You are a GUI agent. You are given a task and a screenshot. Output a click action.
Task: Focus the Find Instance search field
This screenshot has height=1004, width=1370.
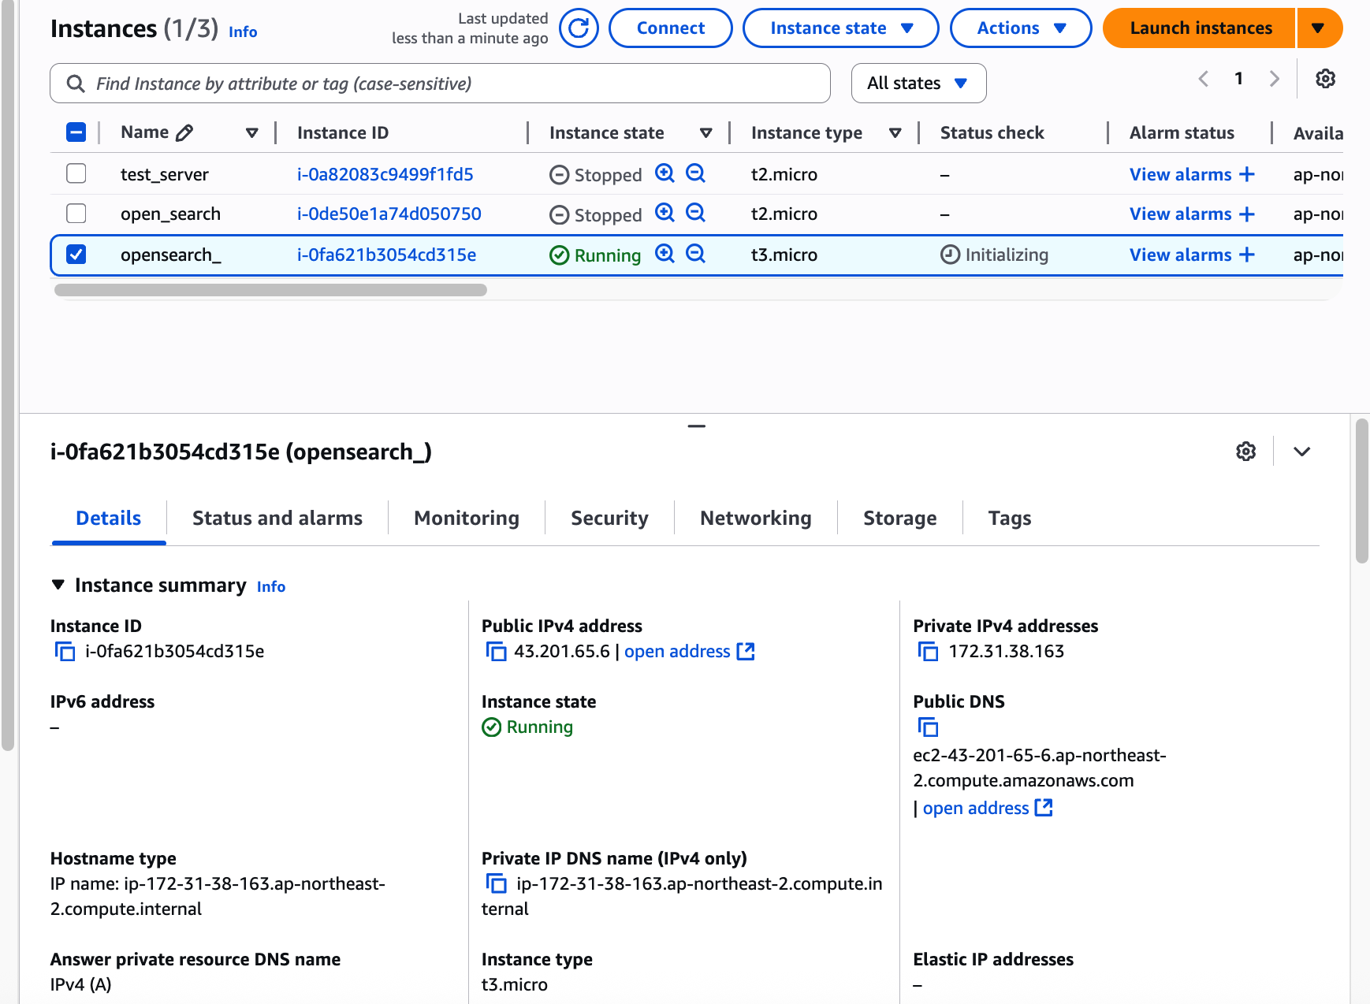click(440, 84)
